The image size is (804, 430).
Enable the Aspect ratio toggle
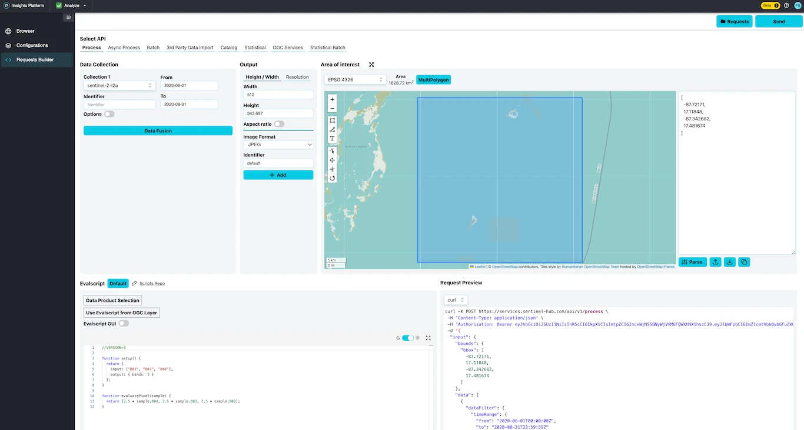[x=279, y=124]
